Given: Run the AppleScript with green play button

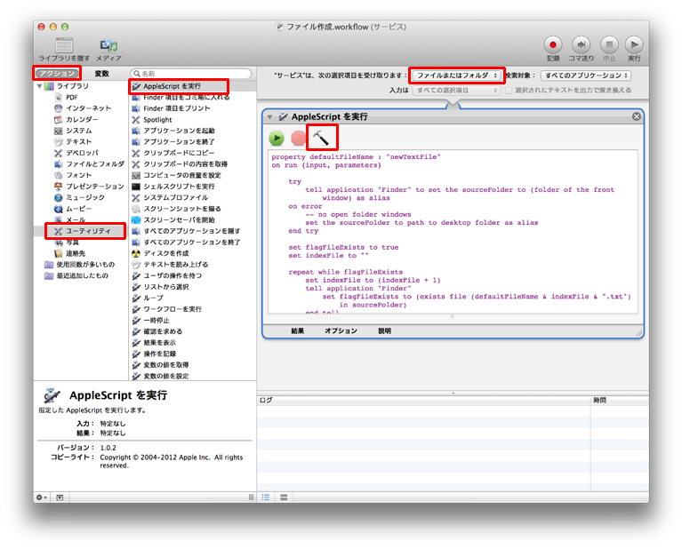Looking at the screenshot, I should click(277, 139).
